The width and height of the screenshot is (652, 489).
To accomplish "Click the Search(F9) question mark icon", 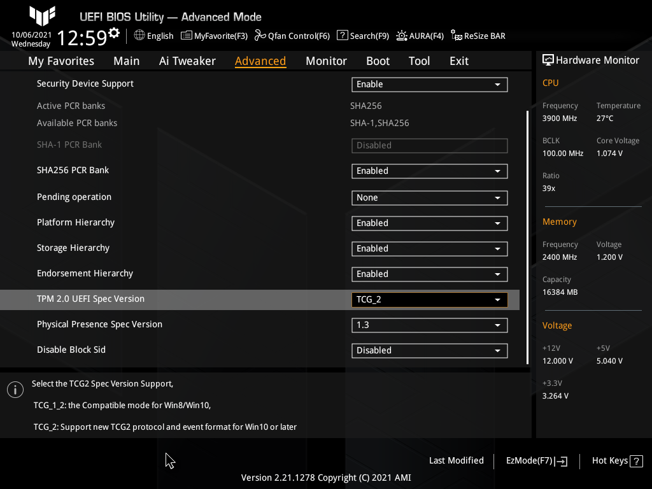I will coord(343,36).
